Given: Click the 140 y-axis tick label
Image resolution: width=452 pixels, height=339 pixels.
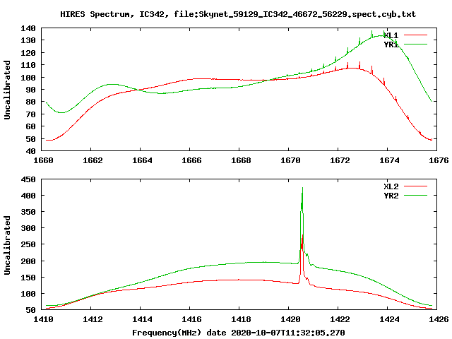Looking at the screenshot, I should (x=28, y=28).
